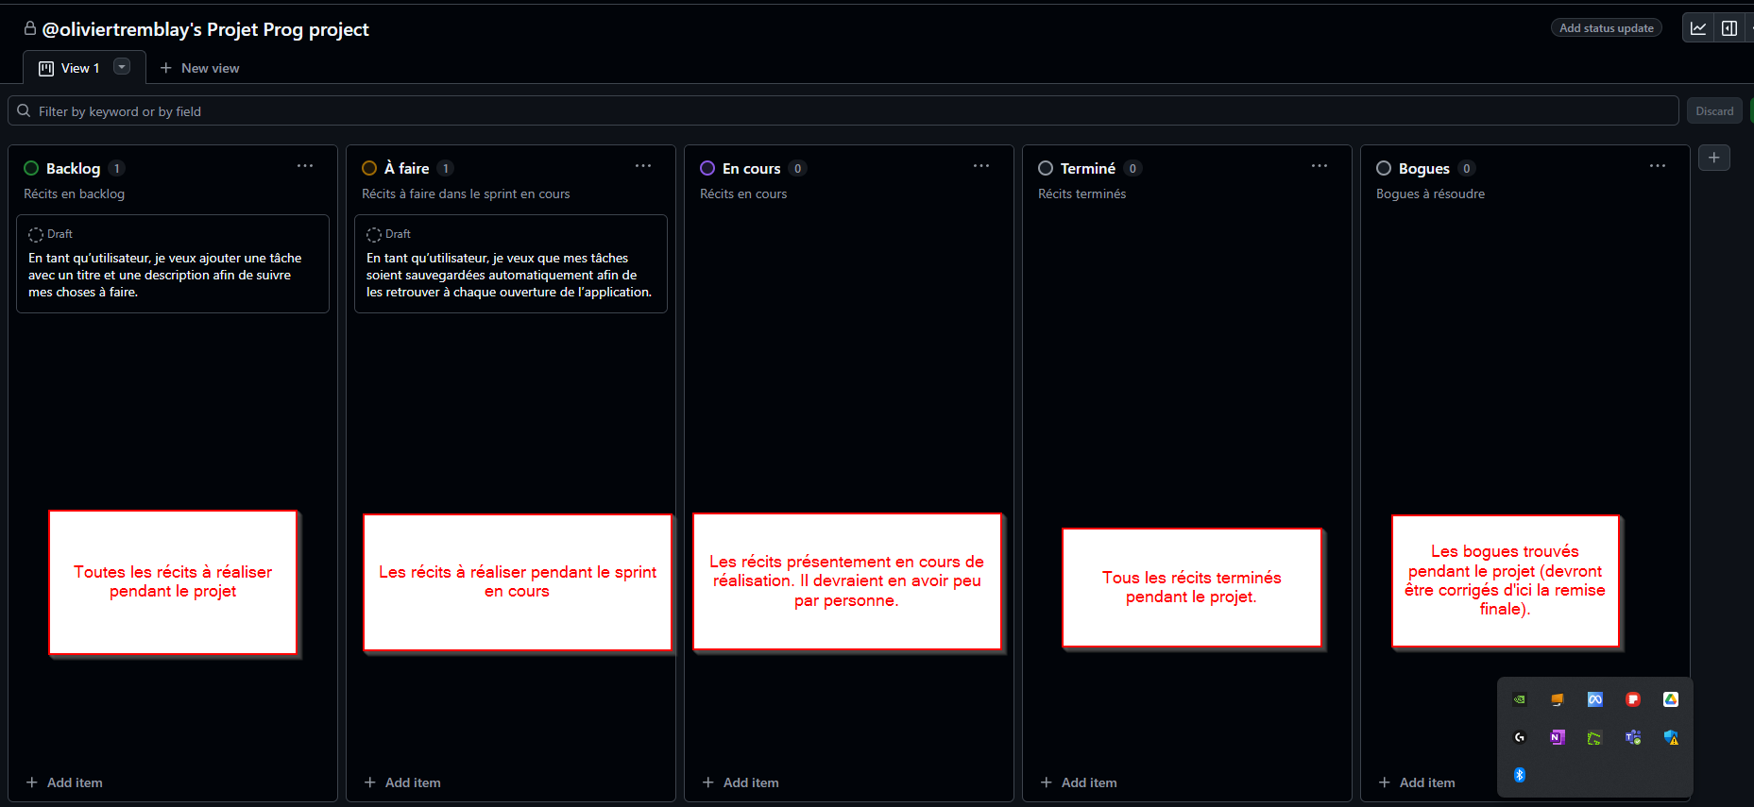This screenshot has height=807, width=1754.
Task: Open the Insights chart icon
Action: tap(1698, 28)
